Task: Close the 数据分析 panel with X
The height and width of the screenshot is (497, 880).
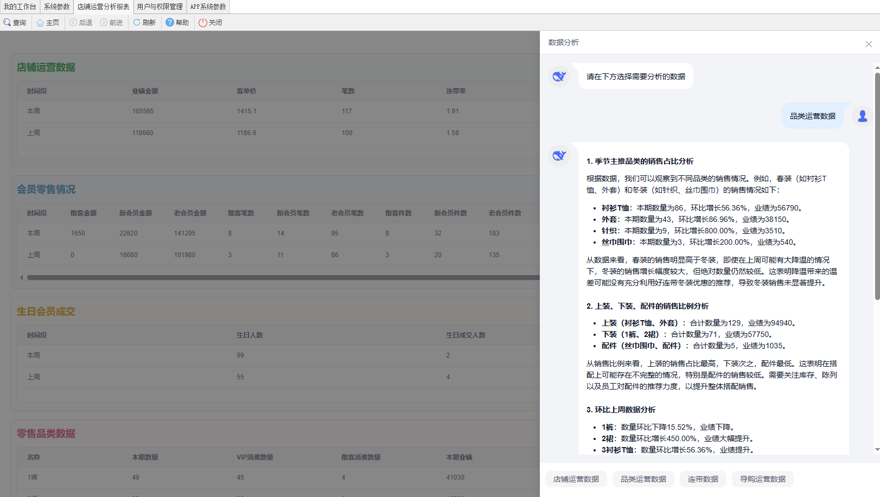Action: click(869, 44)
